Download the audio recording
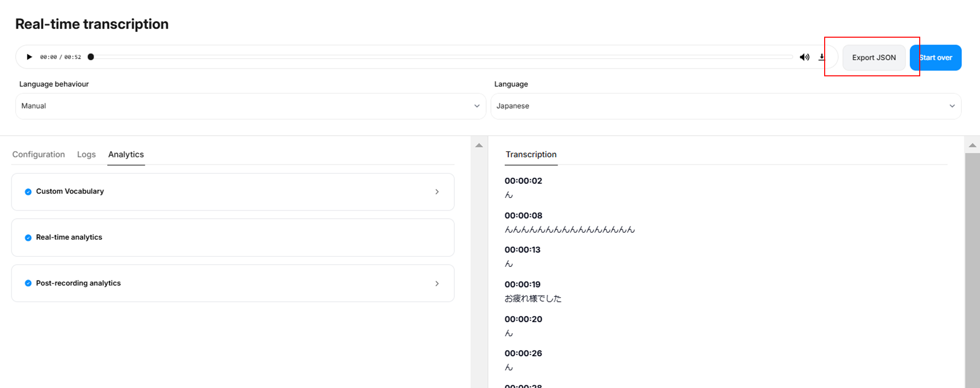This screenshot has height=388, width=980. pyautogui.click(x=822, y=57)
